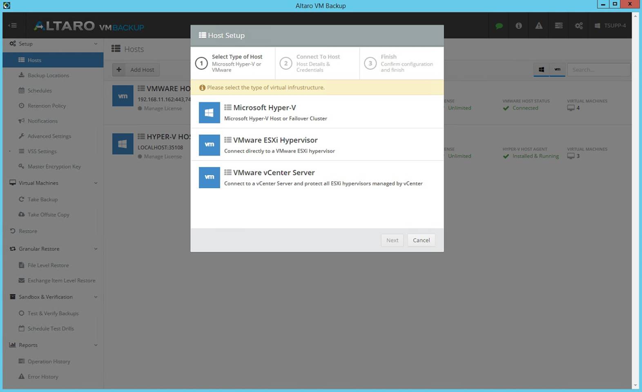This screenshot has height=392, width=642.
Task: Click the VMware host tile icon
Action: pyautogui.click(x=123, y=96)
